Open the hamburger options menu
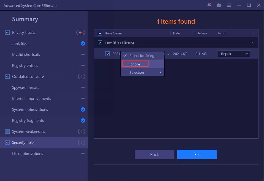Screen dimensions: 264x181 [x=229, y=6]
